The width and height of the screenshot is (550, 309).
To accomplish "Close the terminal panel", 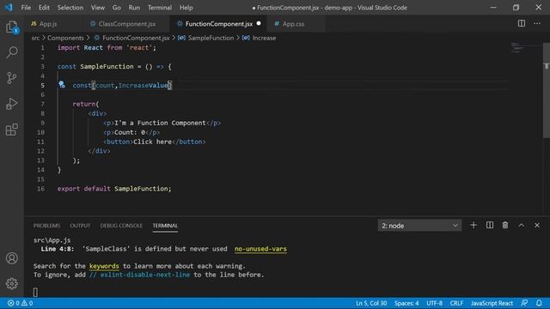I will click(x=537, y=225).
